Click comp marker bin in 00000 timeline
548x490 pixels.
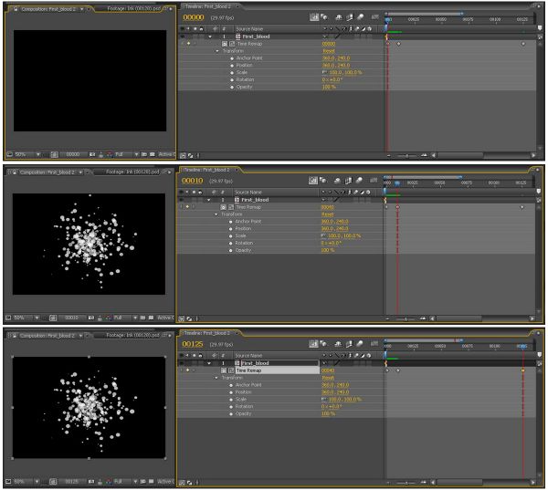pos(540,27)
